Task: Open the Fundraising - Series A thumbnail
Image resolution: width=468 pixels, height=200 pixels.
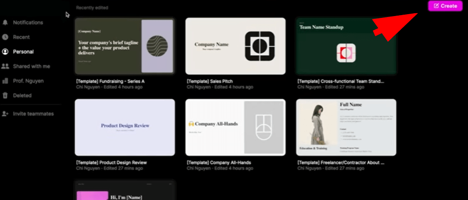Action: [x=125, y=46]
